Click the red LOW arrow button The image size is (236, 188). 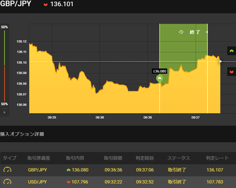(232, 72)
